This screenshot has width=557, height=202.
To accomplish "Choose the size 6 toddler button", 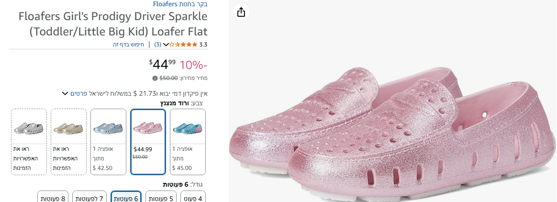I will point(126,198).
